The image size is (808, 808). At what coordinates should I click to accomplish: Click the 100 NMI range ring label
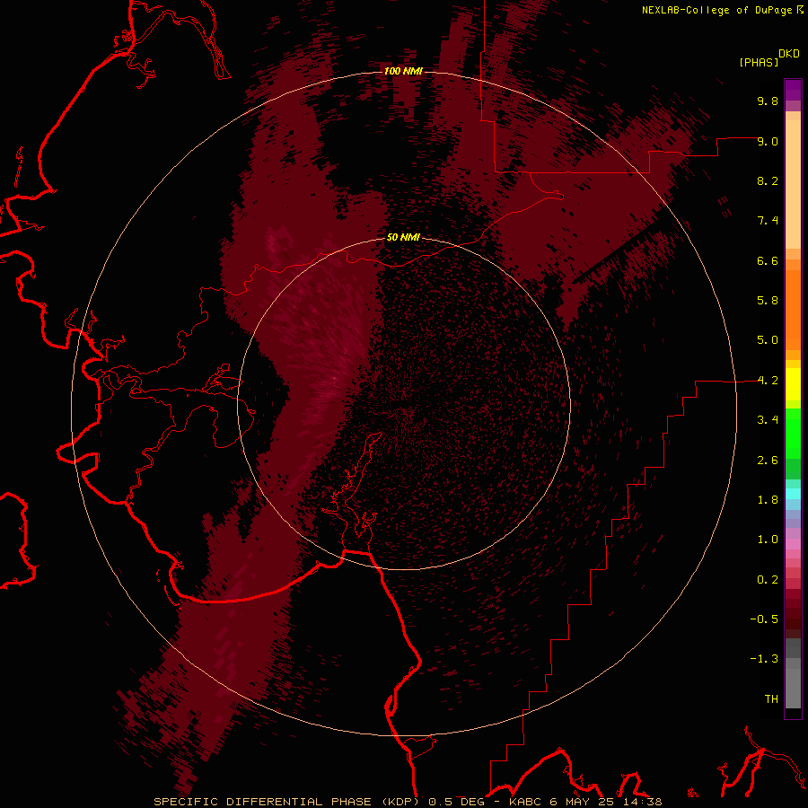pos(403,71)
